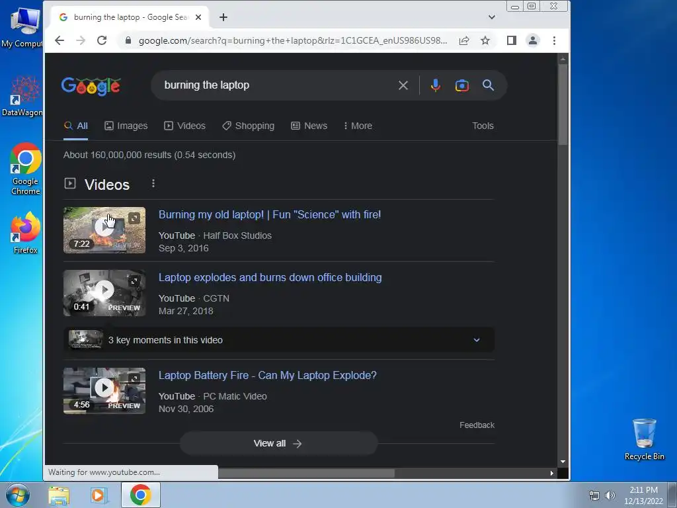Open search Tools
Viewport: 677px width, 508px height.
pyautogui.click(x=483, y=126)
